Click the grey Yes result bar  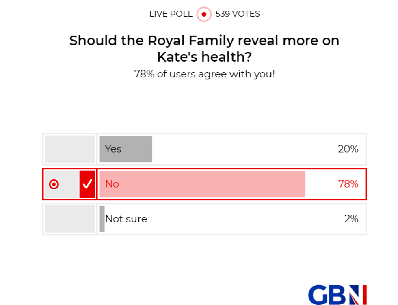pos(137,149)
